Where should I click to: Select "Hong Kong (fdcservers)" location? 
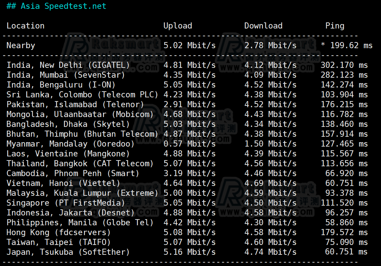click(58, 232)
